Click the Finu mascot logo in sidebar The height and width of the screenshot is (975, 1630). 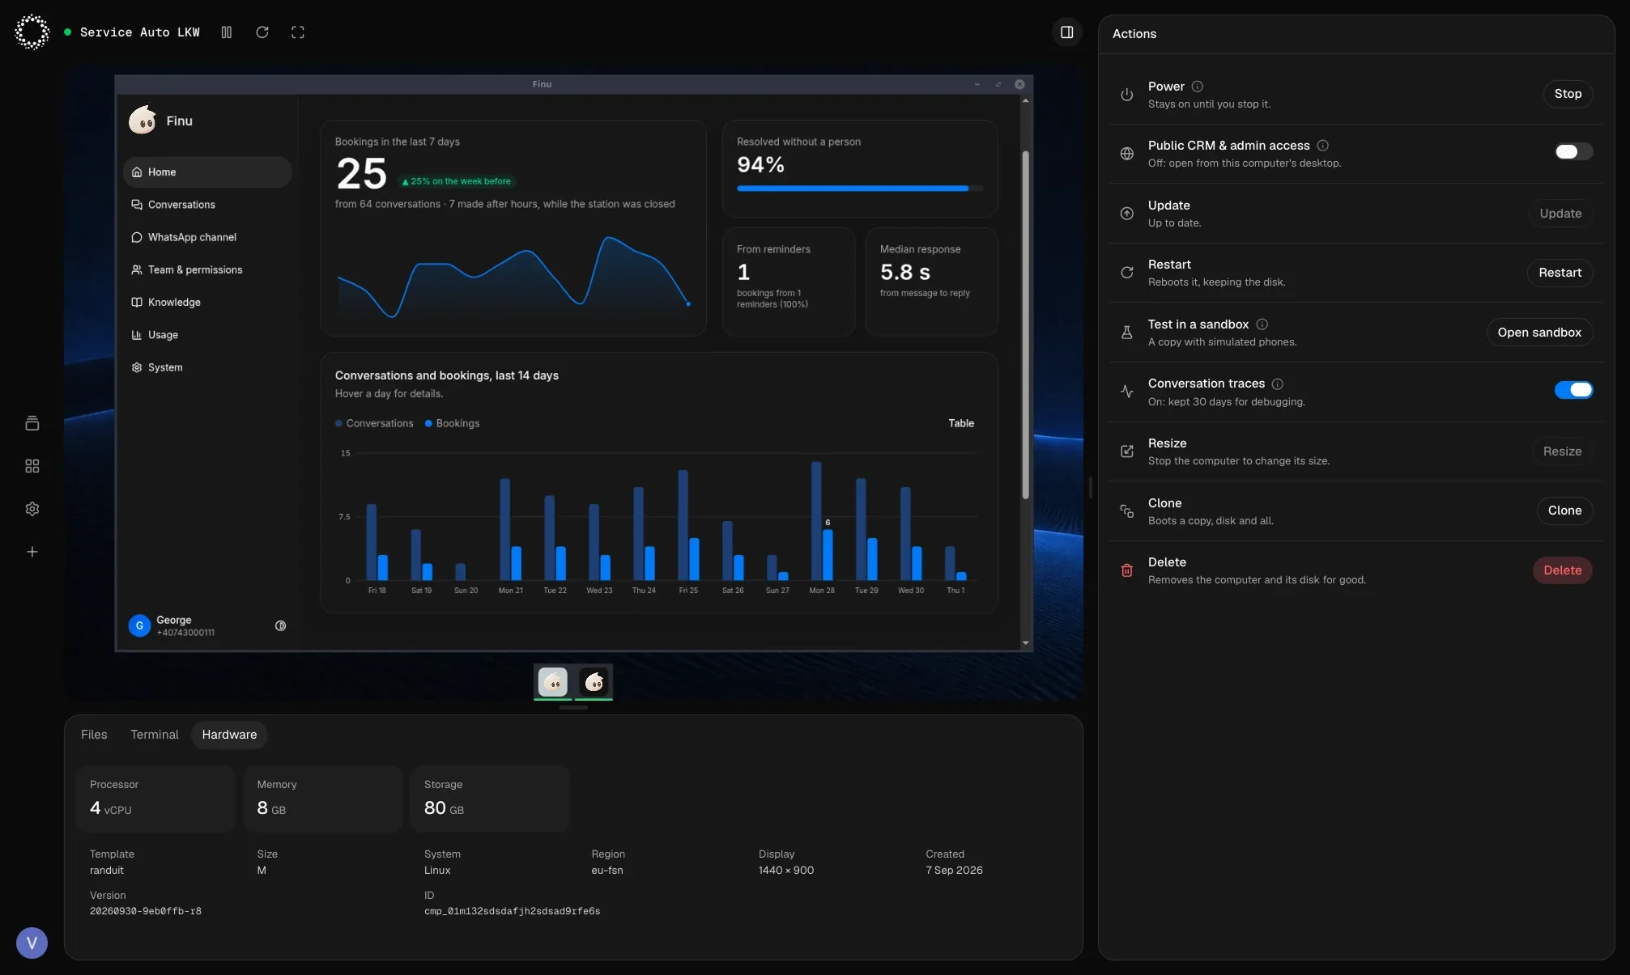(x=143, y=121)
